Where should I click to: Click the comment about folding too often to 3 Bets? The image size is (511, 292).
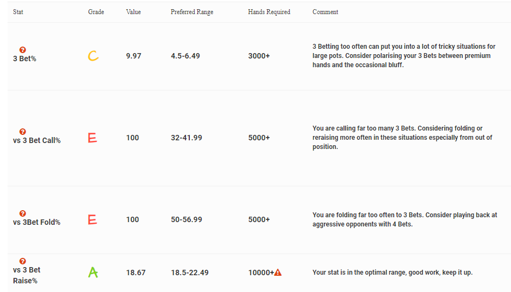point(405,219)
